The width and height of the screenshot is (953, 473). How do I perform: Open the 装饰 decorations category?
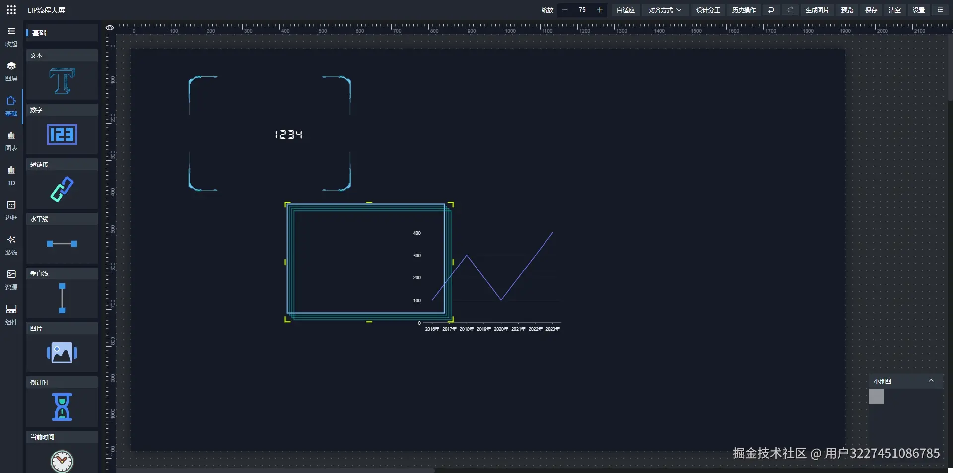click(11, 245)
